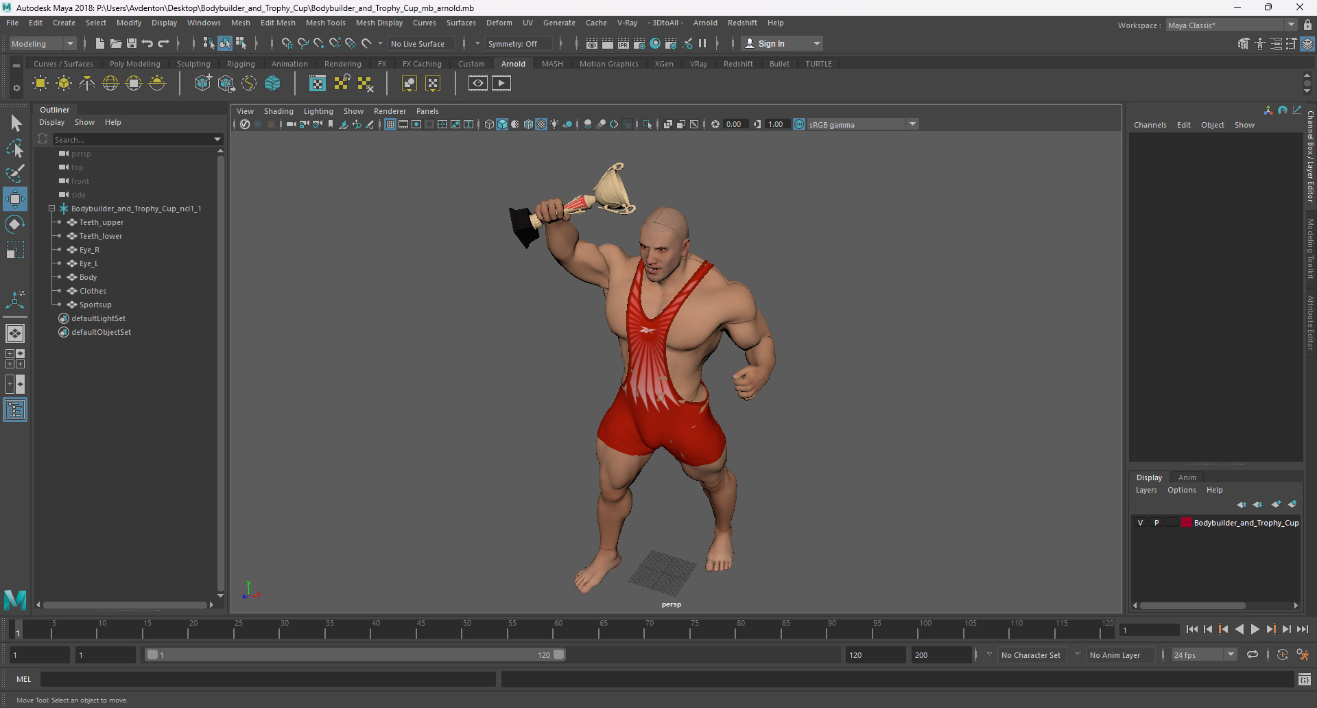The height and width of the screenshot is (708, 1317).
Task: Open the Modeling menu set dropdown
Action: click(43, 43)
